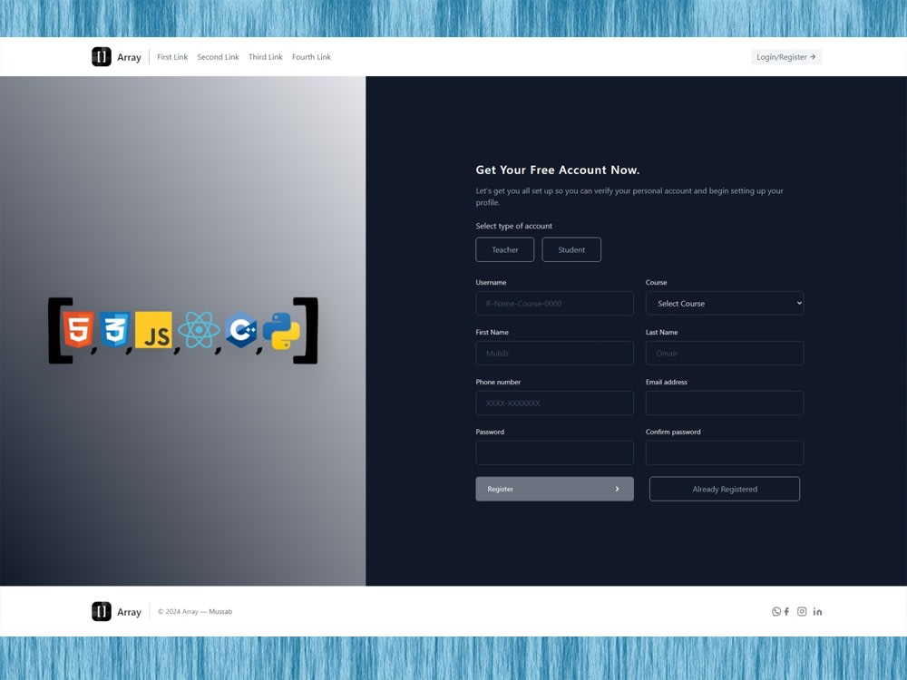Click the WhatsApp icon in the footer
Viewport: 907px width, 680px height.
tap(775, 611)
